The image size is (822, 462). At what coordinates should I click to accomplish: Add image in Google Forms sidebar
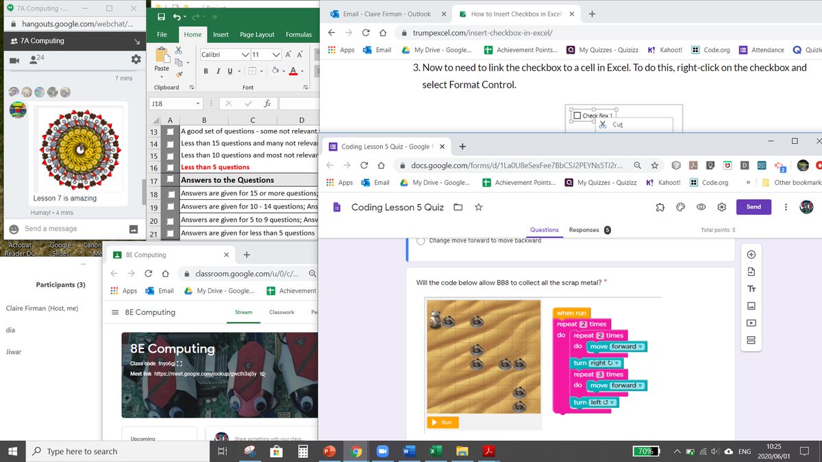(750, 306)
